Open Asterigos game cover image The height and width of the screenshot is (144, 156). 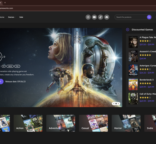tap(133, 70)
